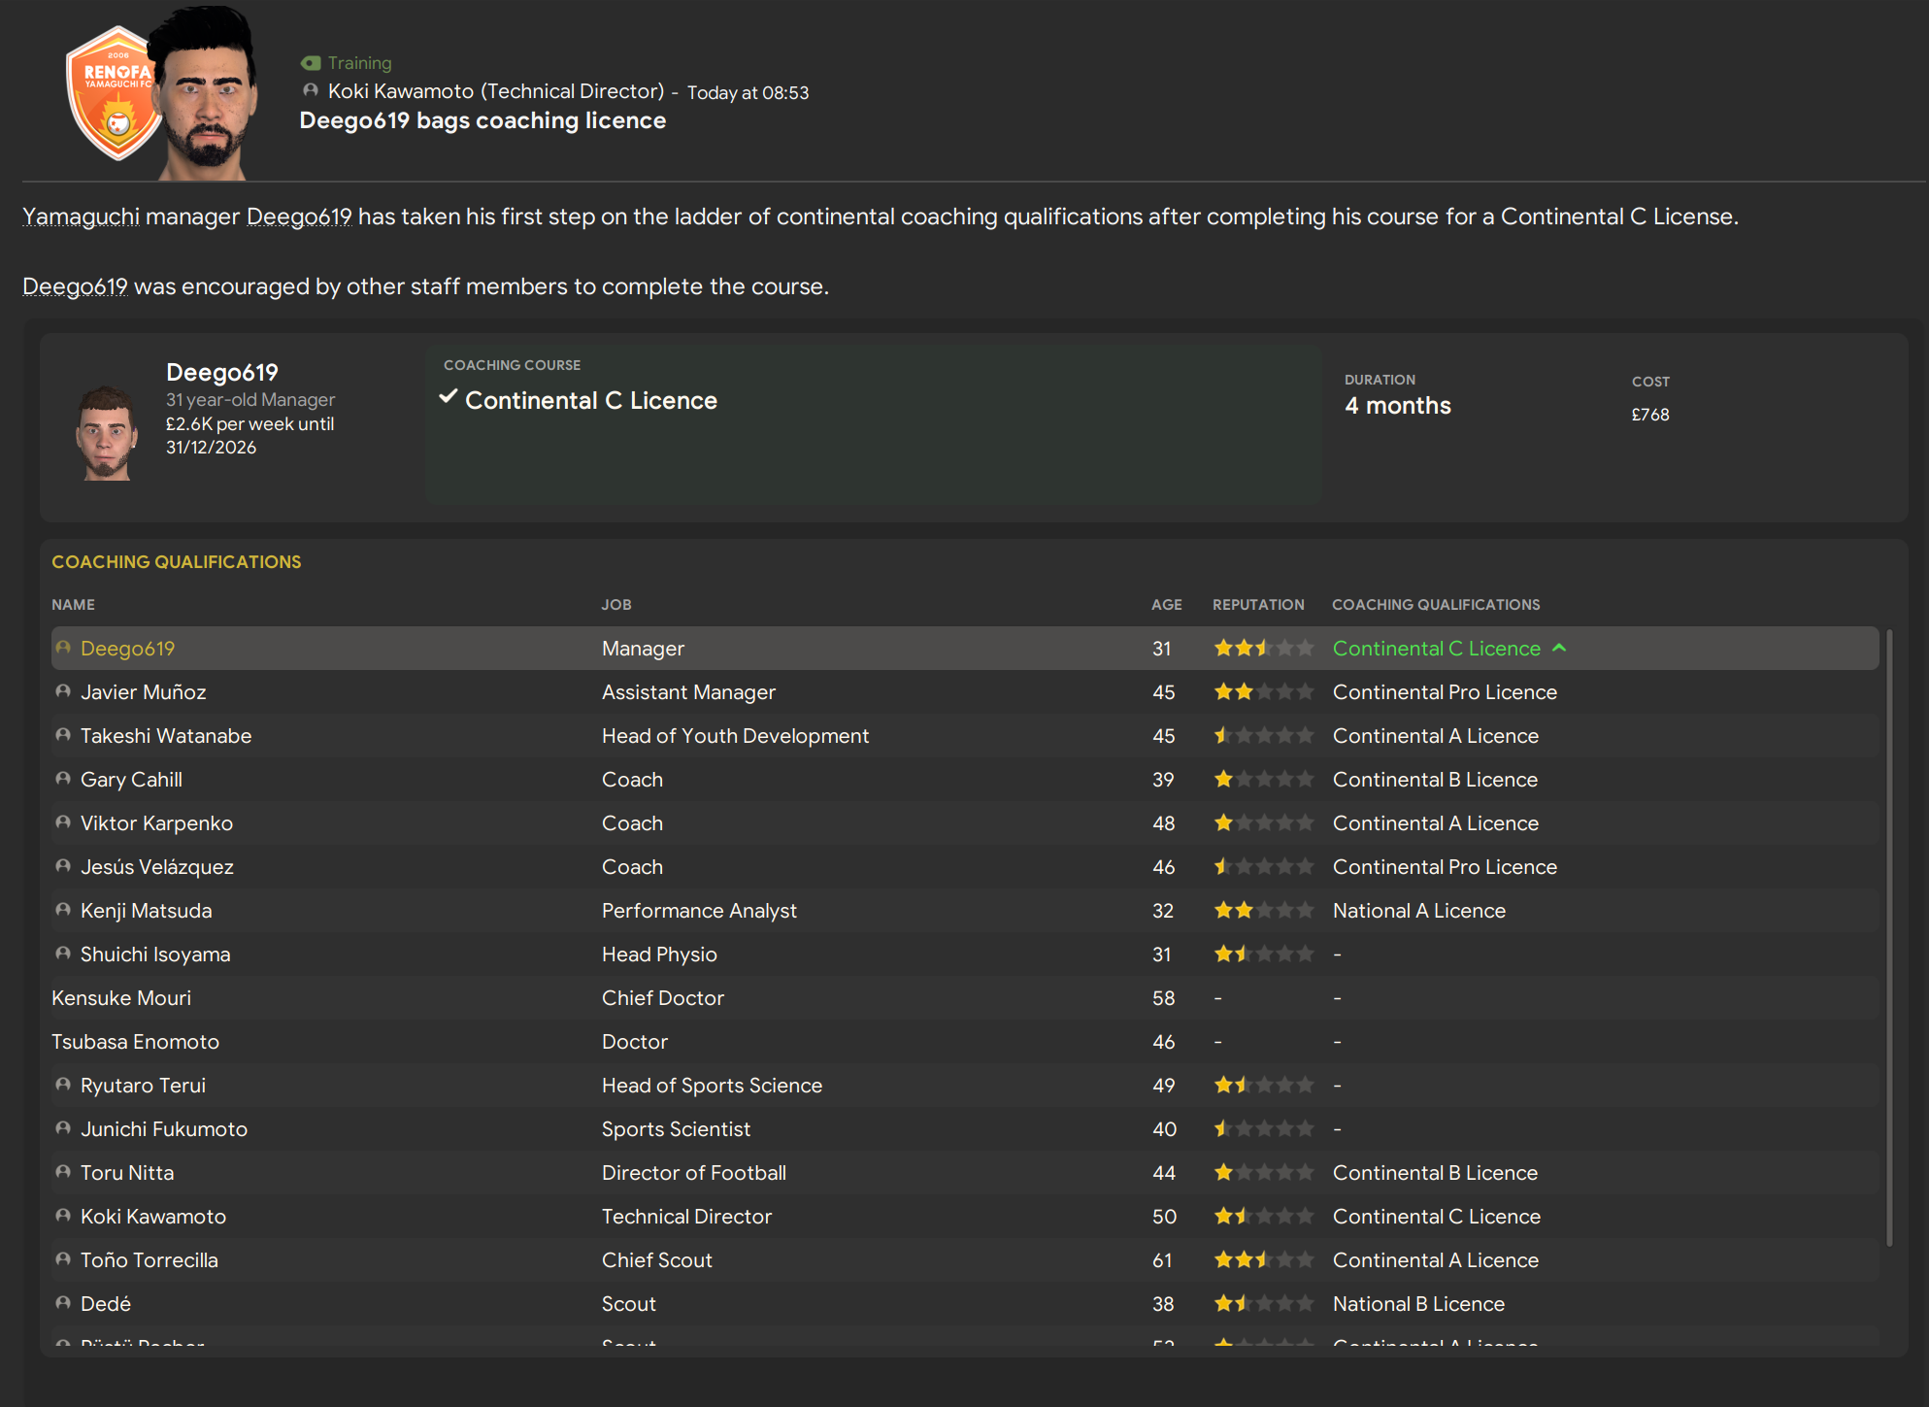Click checkmark beside Continental C Licence course
Image resolution: width=1929 pixels, height=1407 pixels.
[x=449, y=397]
